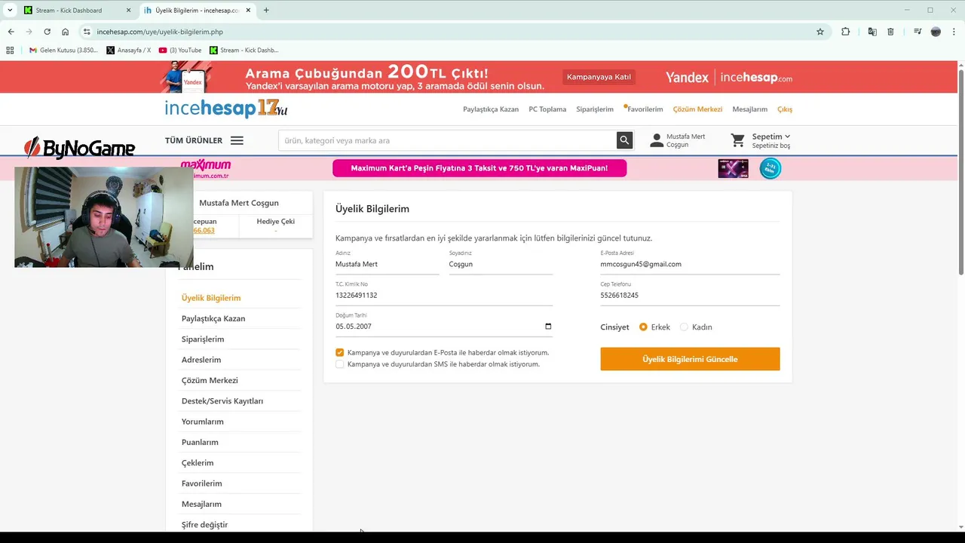Open Üyelik Bilgilerim in sidebar

[211, 298]
